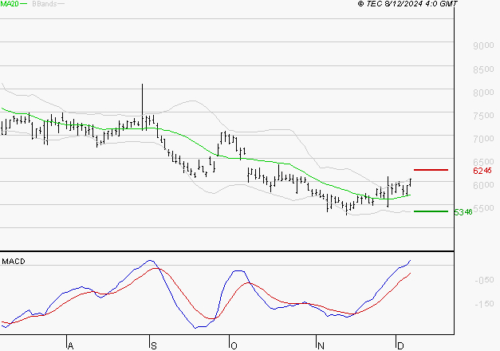500x351 pixels.
Task: Click the -150 MACD axis label
Action: (x=484, y=304)
